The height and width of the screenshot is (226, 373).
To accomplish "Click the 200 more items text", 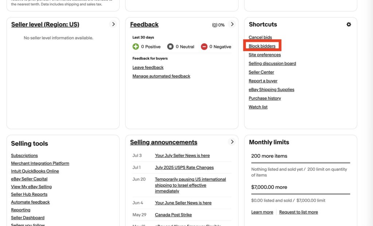I will pos(269,156).
